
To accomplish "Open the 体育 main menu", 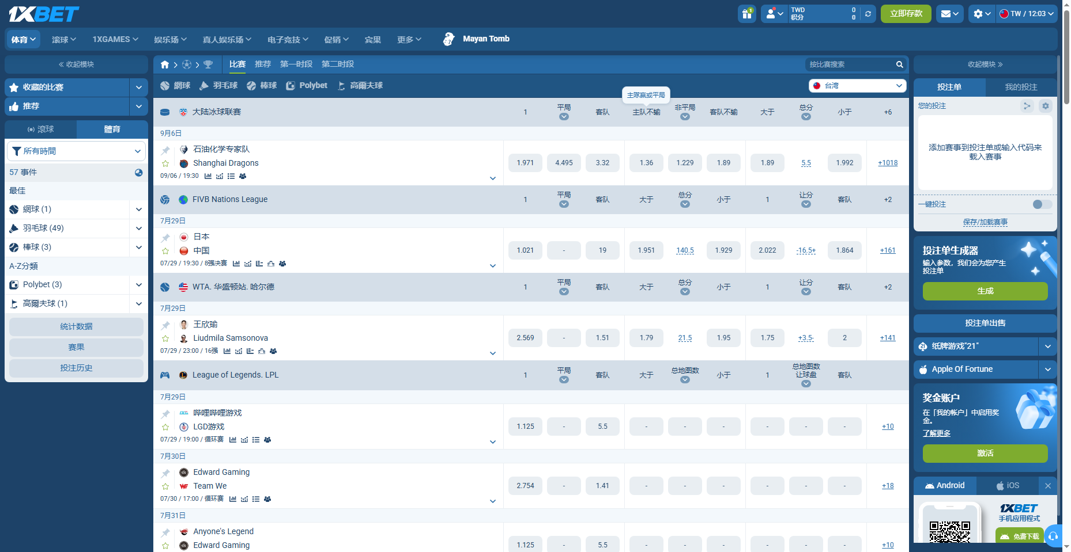I will 24,40.
